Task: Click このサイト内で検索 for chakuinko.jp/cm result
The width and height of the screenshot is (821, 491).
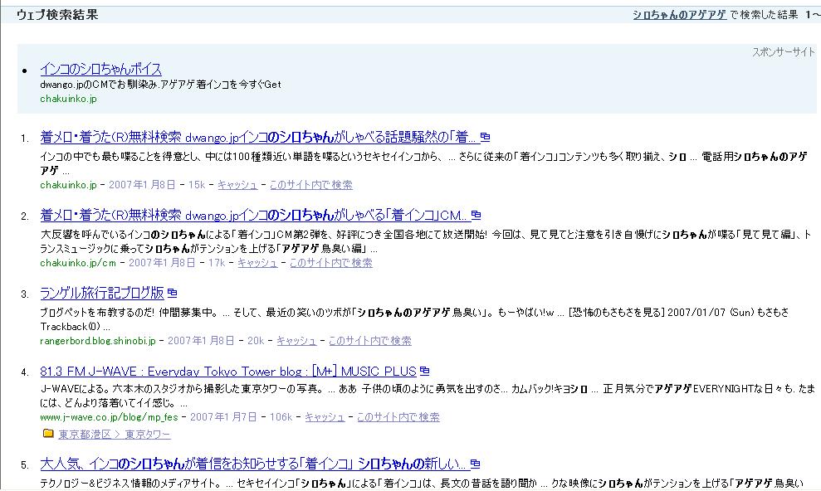Action: pyautogui.click(x=331, y=262)
